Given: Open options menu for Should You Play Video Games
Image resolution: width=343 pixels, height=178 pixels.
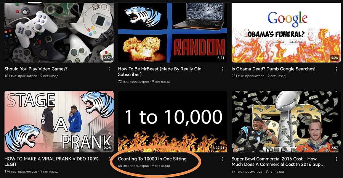Looking at the screenshot, I should (109, 69).
